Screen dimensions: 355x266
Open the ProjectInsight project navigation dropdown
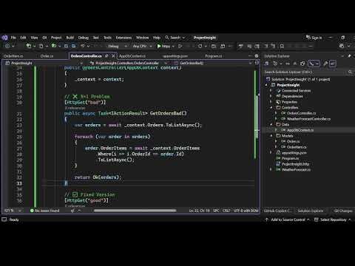tap(44, 63)
